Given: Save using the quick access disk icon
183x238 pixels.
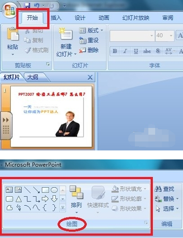Looking at the screenshot, I should click(x=27, y=5).
